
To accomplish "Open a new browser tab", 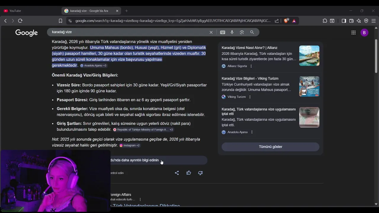I will [x=126, y=11].
